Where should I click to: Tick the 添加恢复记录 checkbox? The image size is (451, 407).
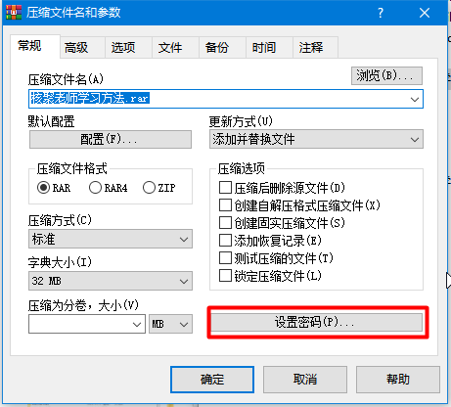225,241
